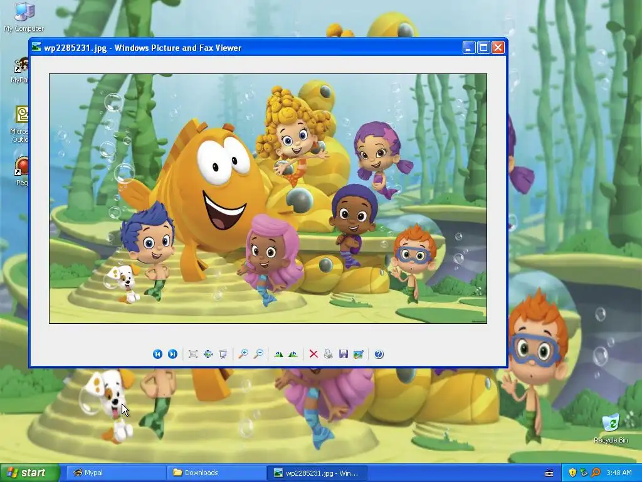642x482 pixels.
Task: Start the slide show
Action: pos(223,354)
